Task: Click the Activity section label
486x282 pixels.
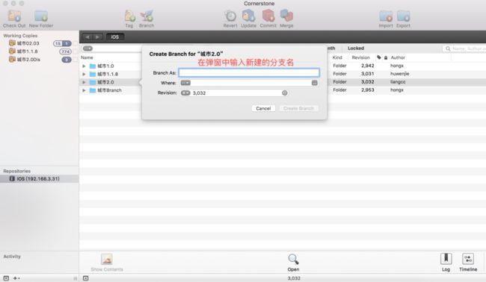Action: tap(12, 257)
